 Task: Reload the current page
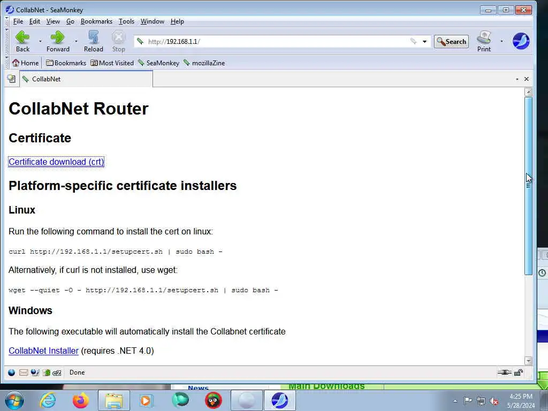93,41
